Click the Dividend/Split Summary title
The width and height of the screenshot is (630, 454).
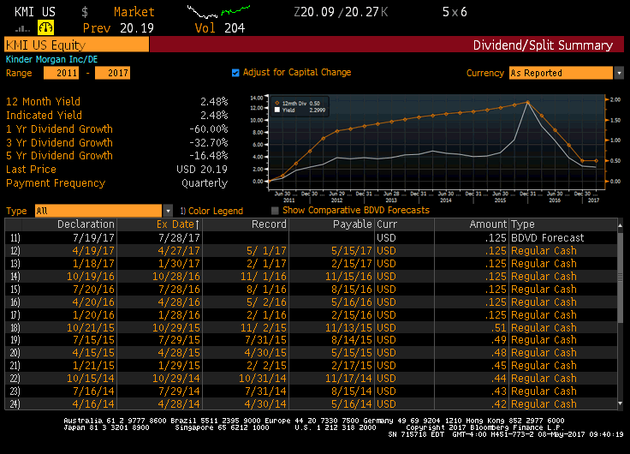coord(543,45)
